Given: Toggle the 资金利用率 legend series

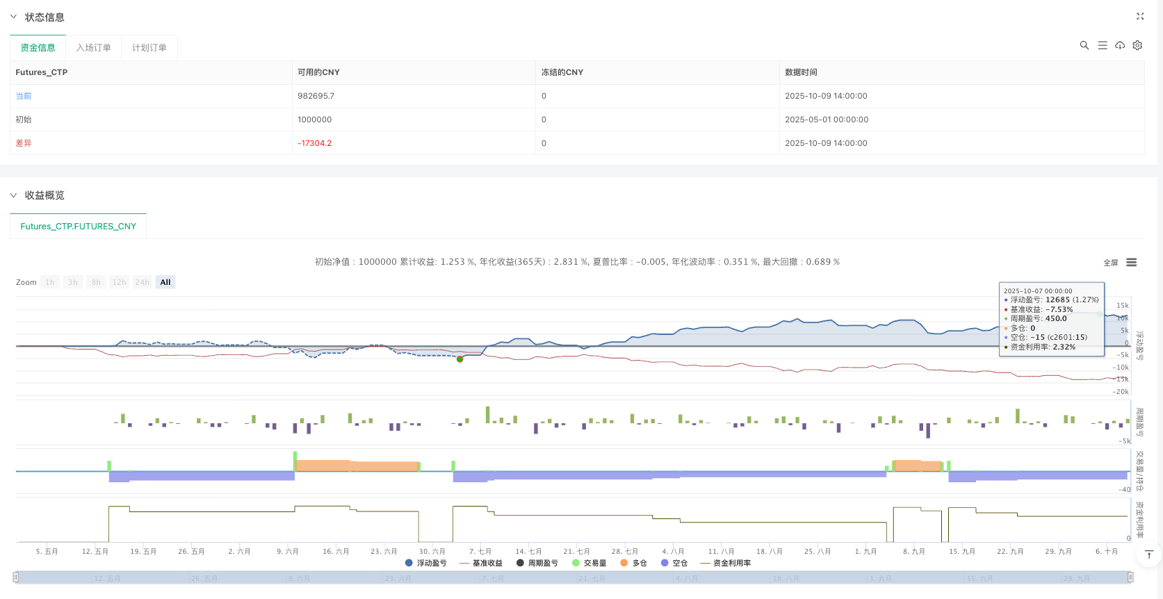Looking at the screenshot, I should tap(726, 563).
